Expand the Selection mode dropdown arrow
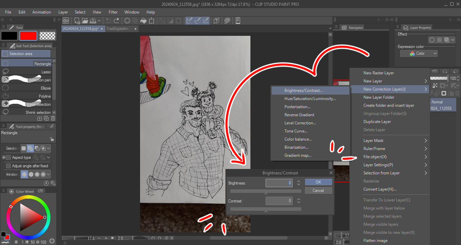461x245 pixels. point(49,148)
